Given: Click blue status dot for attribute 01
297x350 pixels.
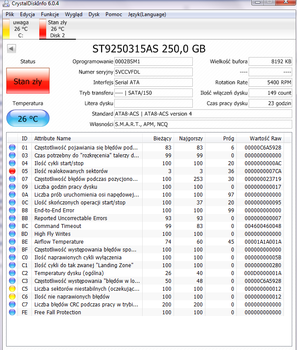Looking at the screenshot, I should (x=12, y=147).
